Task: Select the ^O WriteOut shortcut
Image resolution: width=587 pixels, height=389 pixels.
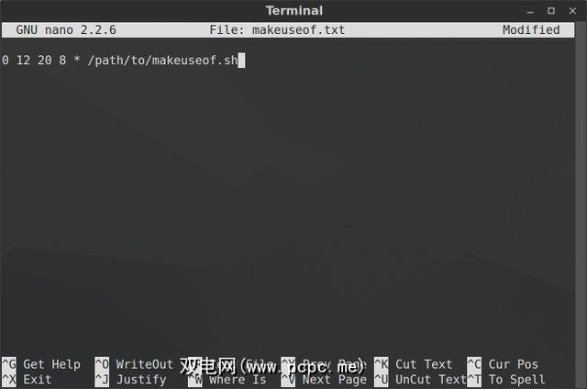Action: (x=134, y=364)
